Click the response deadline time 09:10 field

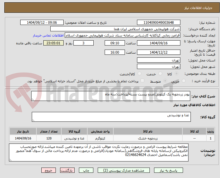tap(115, 43)
